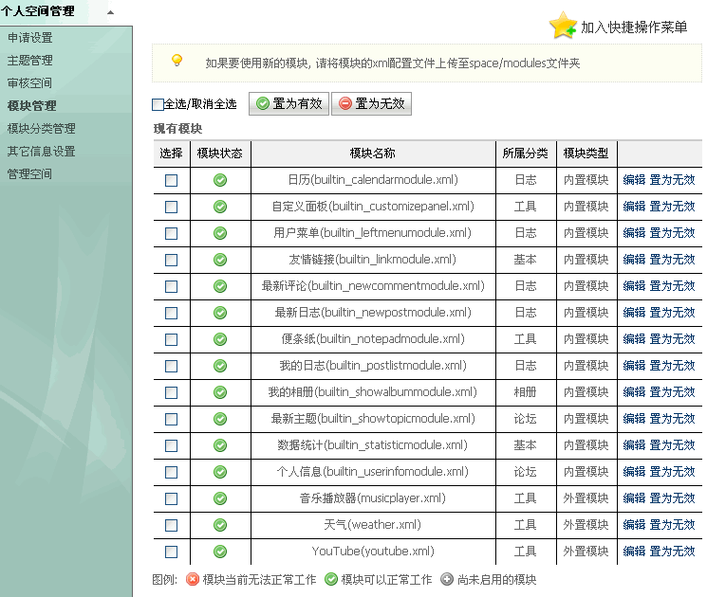Click 外置模块 cell in 天气 row

click(586, 525)
